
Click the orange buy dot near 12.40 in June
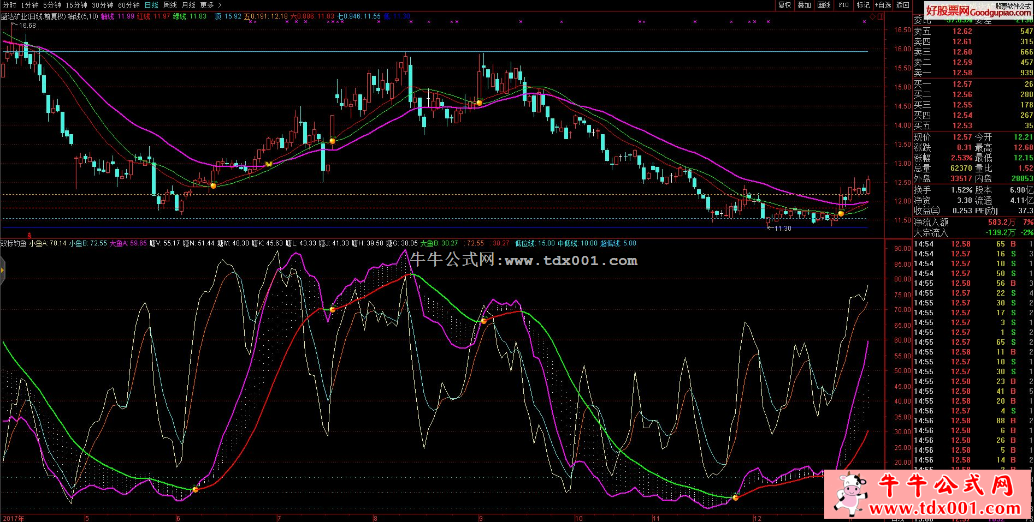point(214,186)
